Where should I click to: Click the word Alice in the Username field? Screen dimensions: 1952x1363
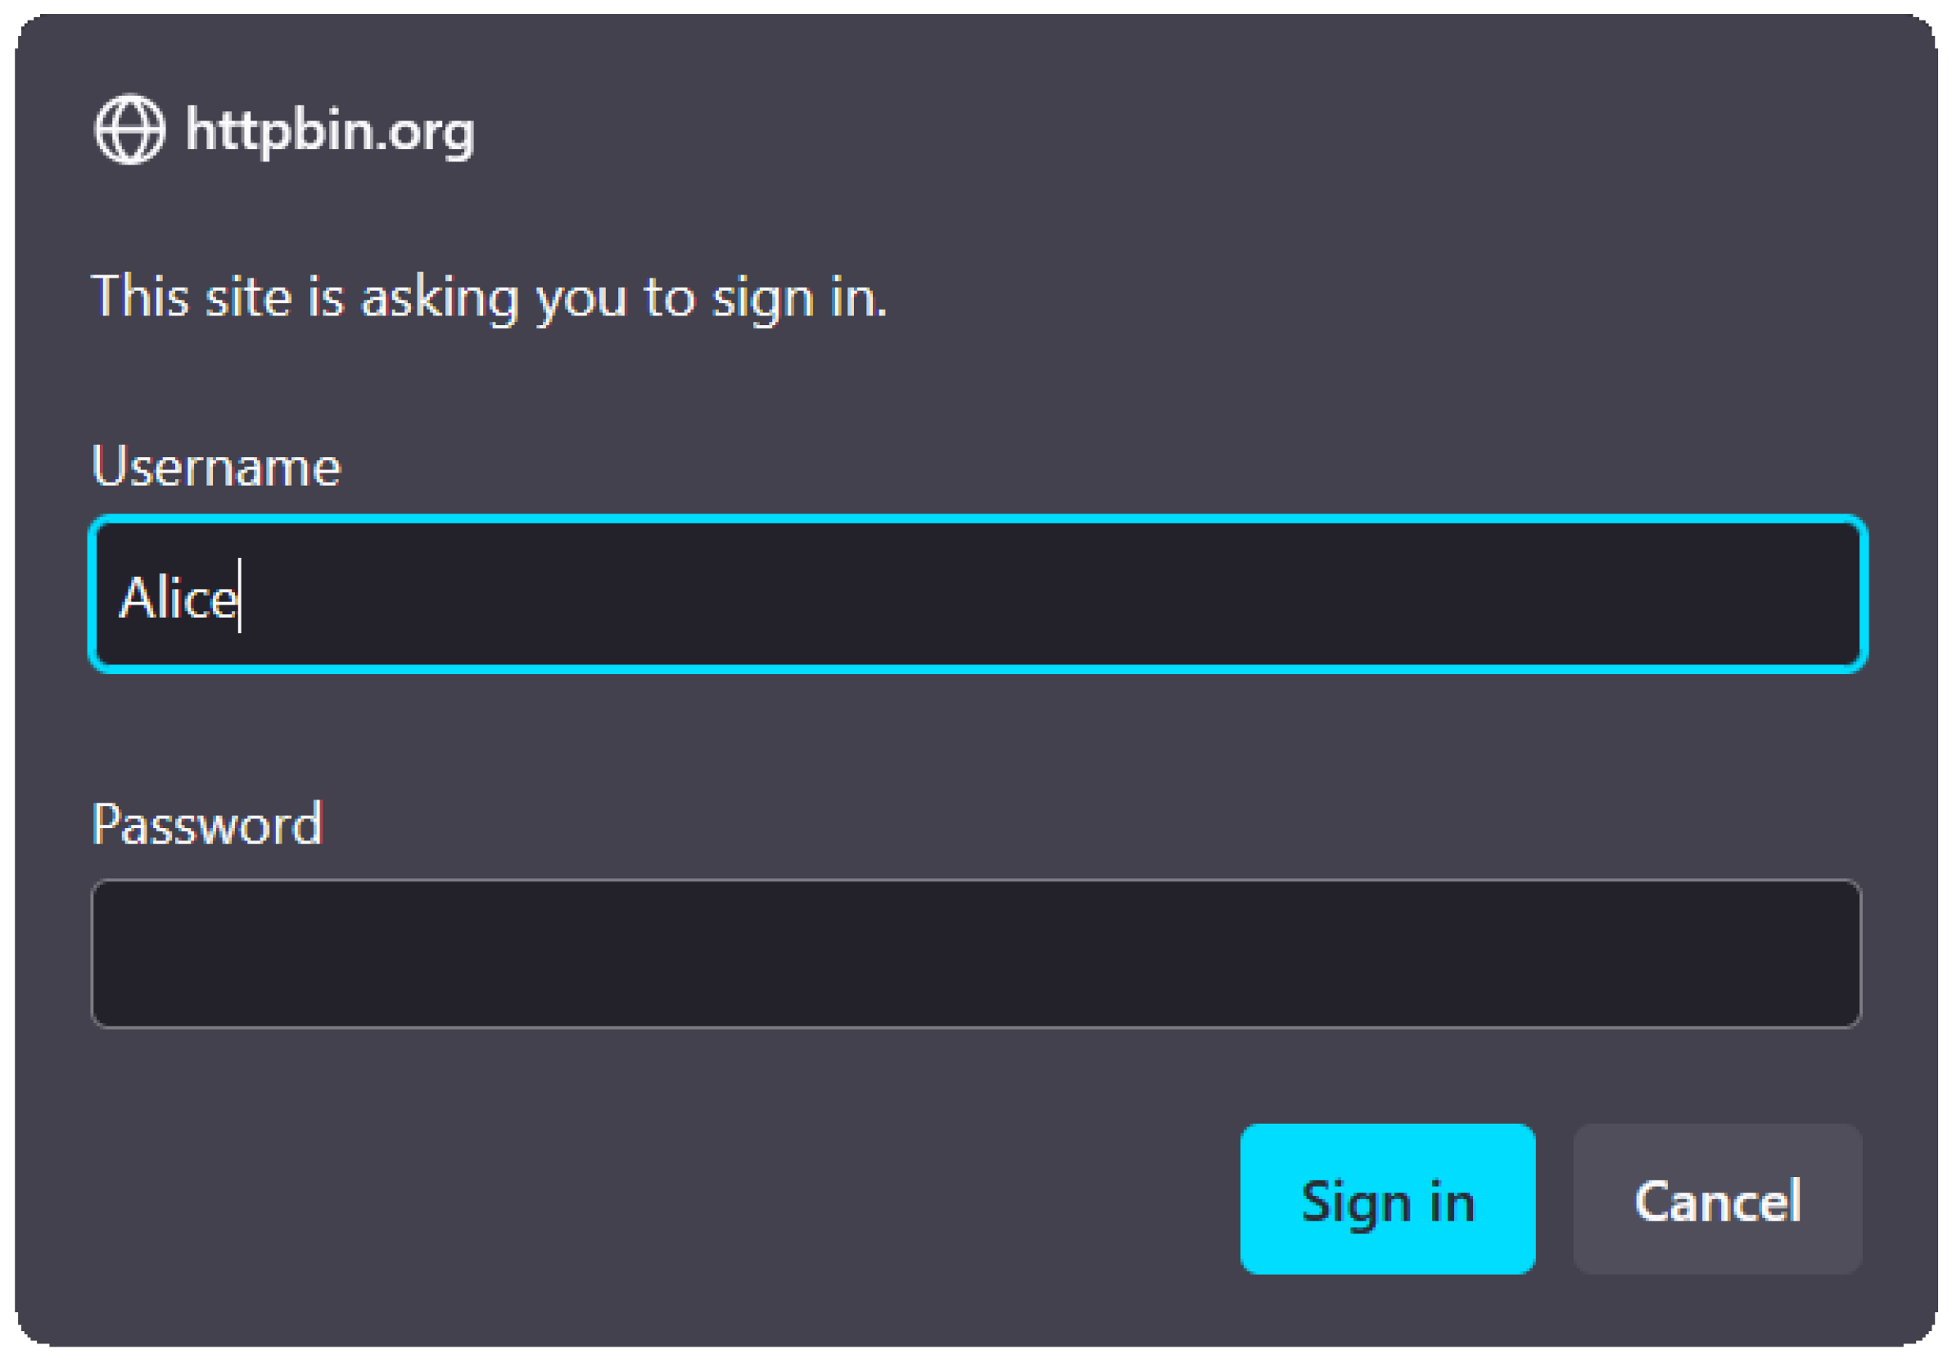tap(178, 598)
